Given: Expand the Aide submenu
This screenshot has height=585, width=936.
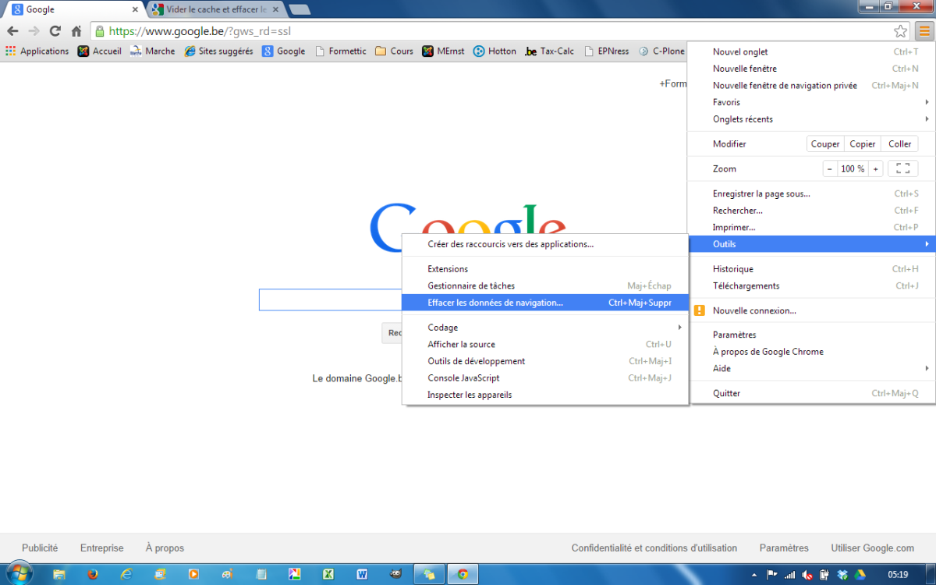Looking at the screenshot, I should pos(811,368).
